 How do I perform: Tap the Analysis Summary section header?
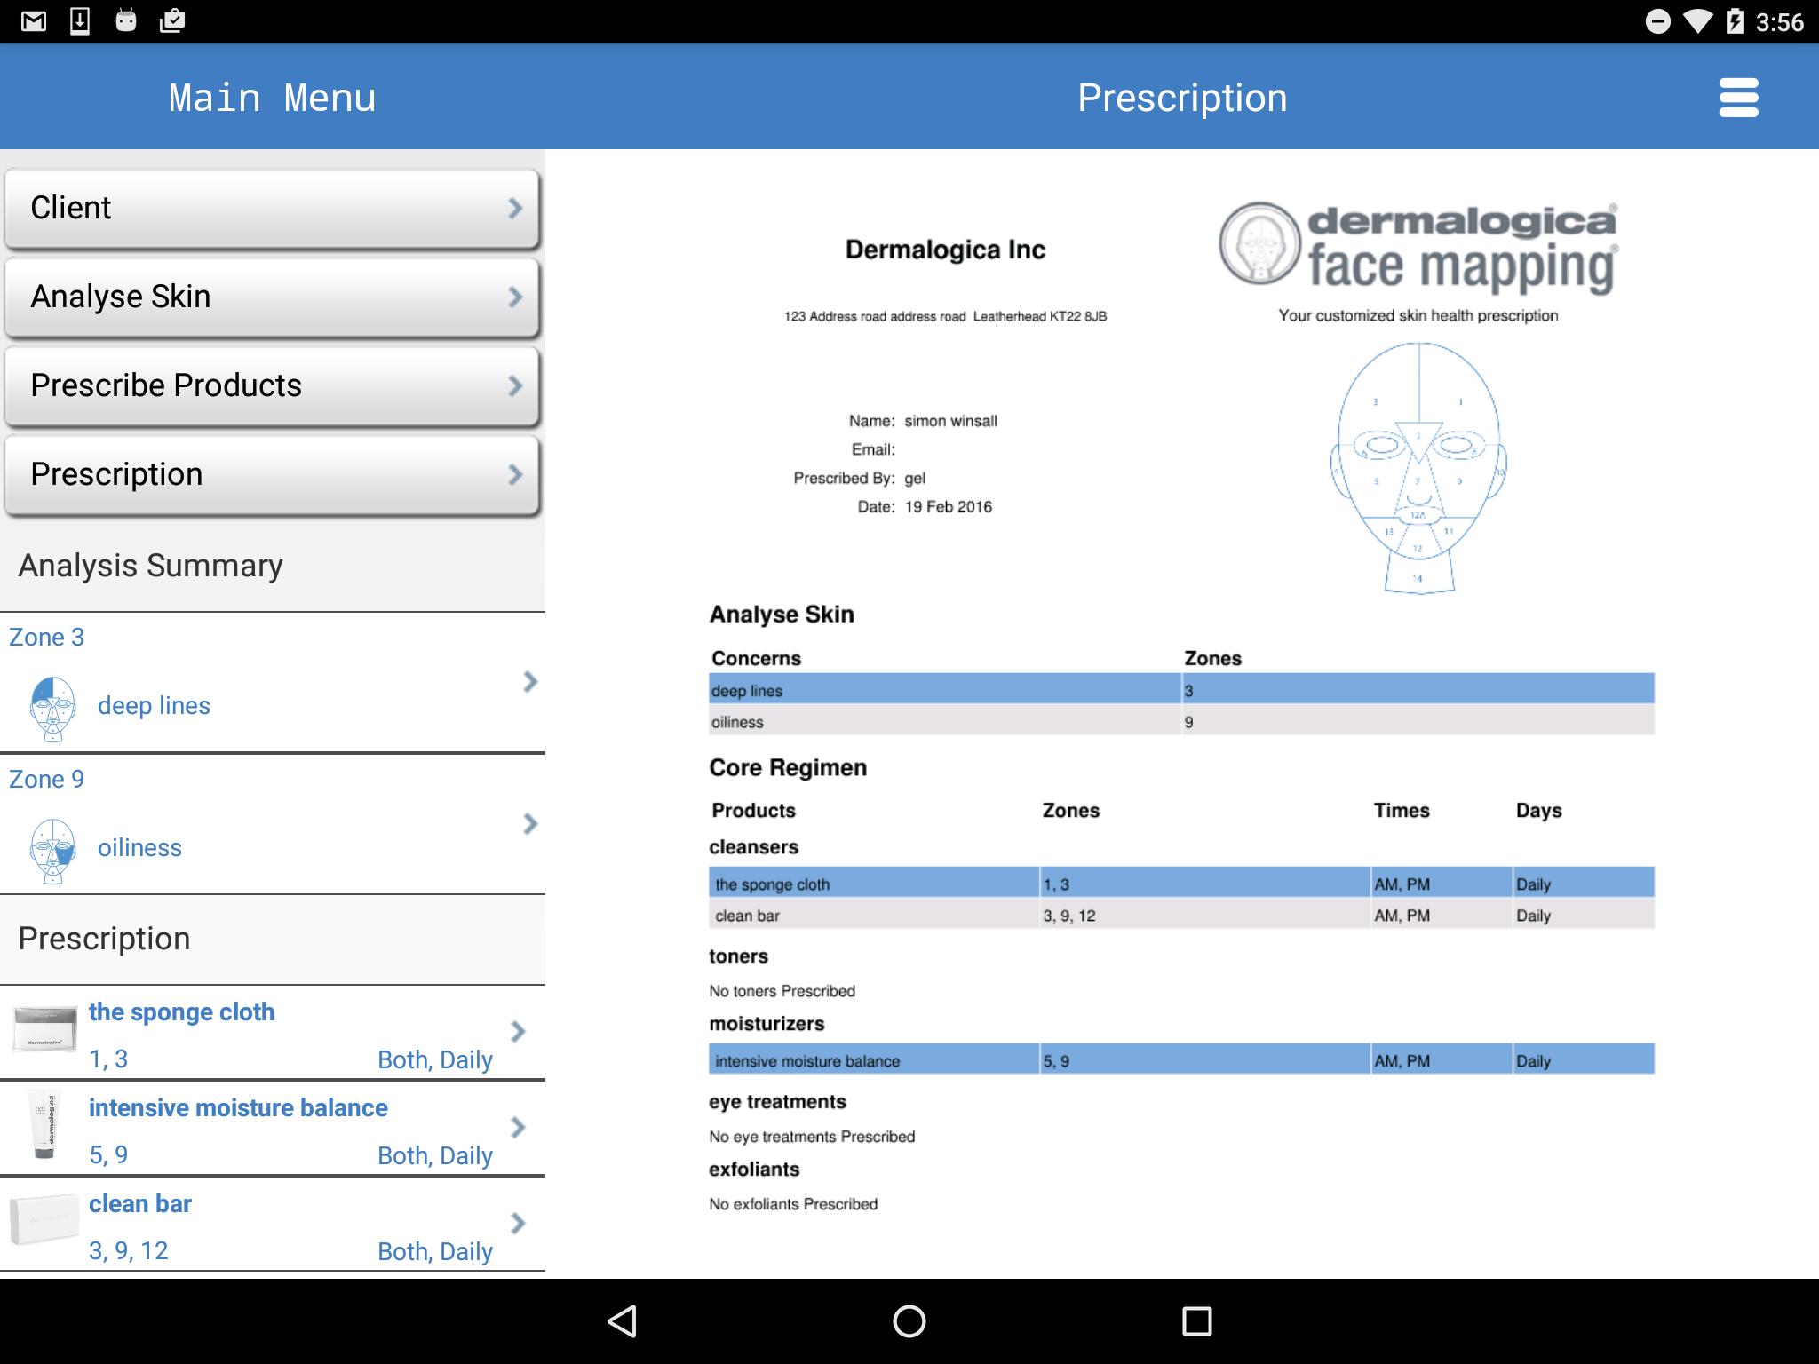coord(150,566)
